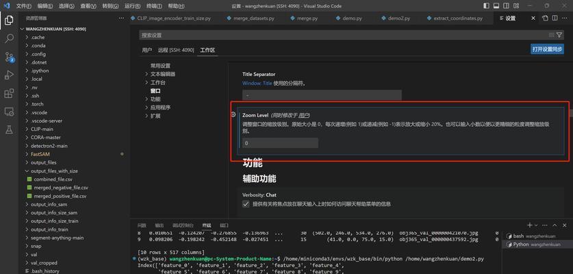Open terminal panel ellipsis actions

(545, 225)
